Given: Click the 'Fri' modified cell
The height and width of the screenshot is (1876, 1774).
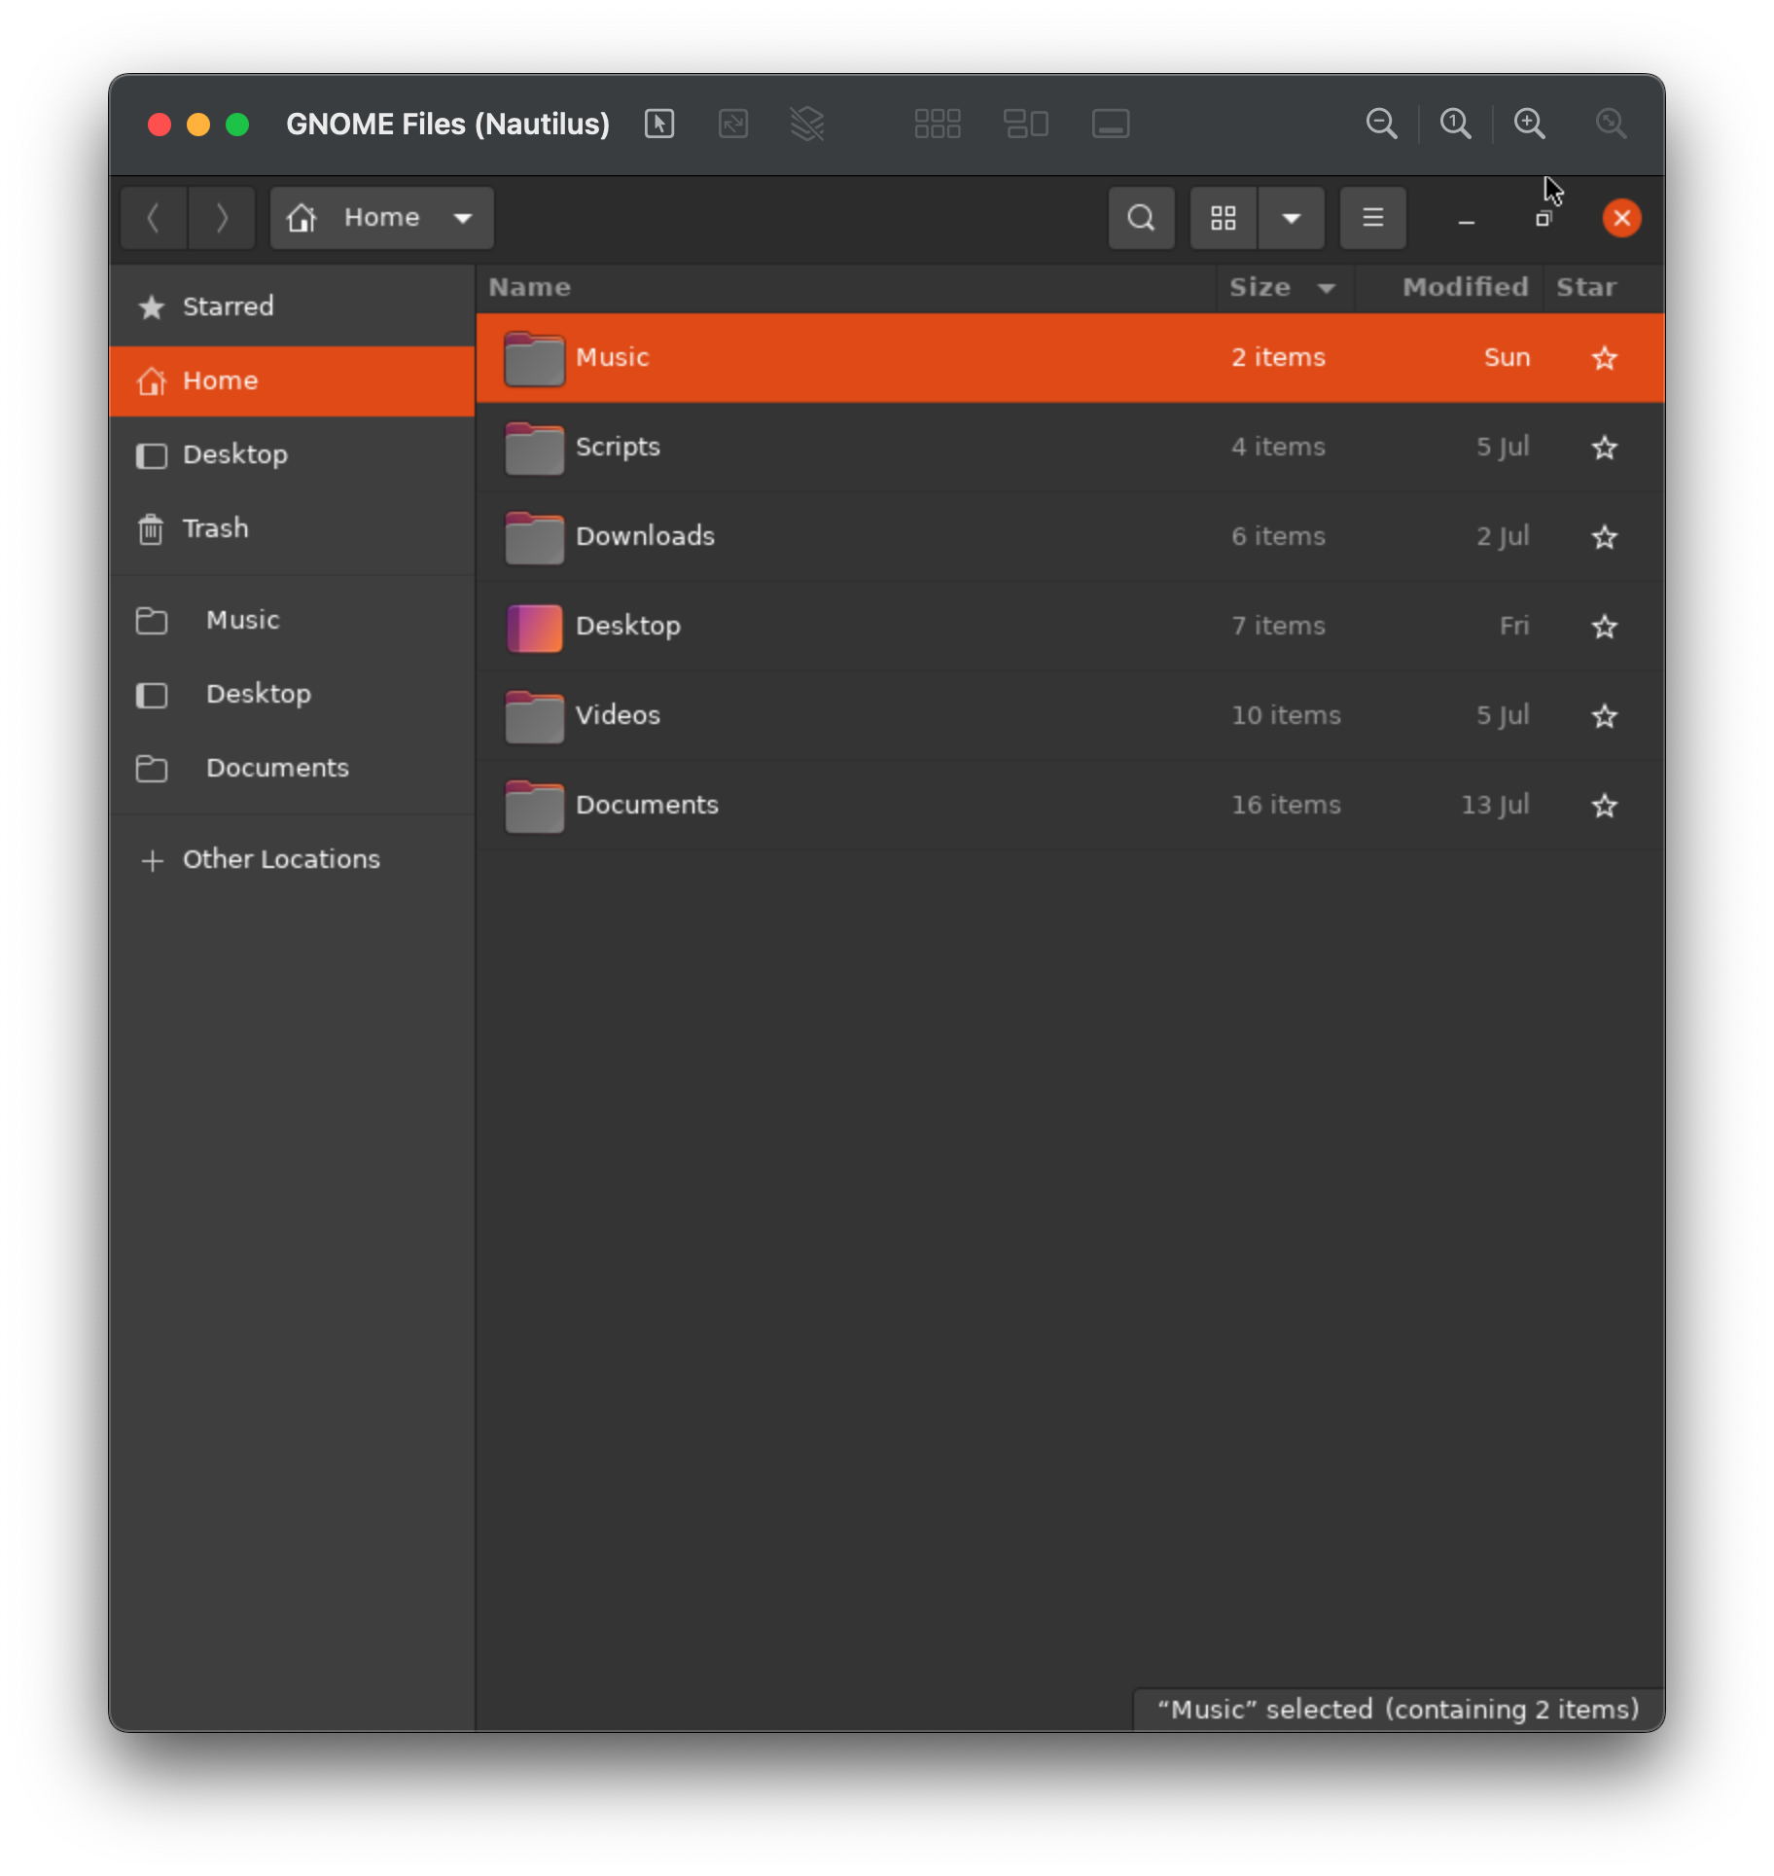Looking at the screenshot, I should [1514, 626].
